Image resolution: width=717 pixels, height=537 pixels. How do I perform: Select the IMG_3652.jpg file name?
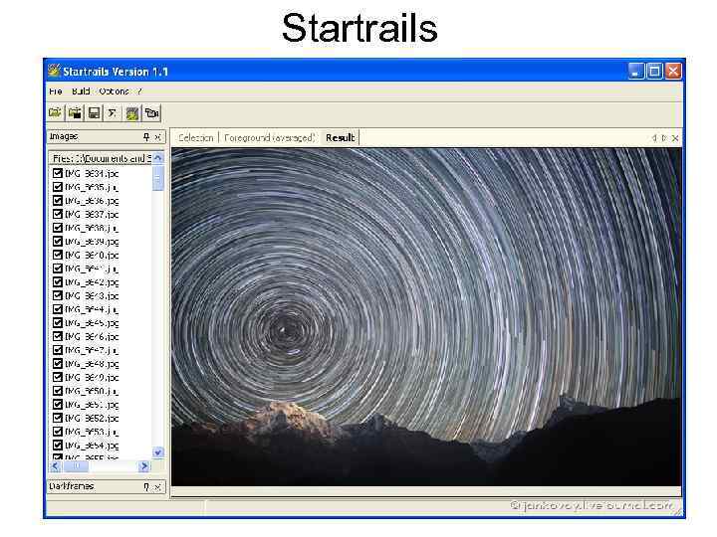(92, 419)
